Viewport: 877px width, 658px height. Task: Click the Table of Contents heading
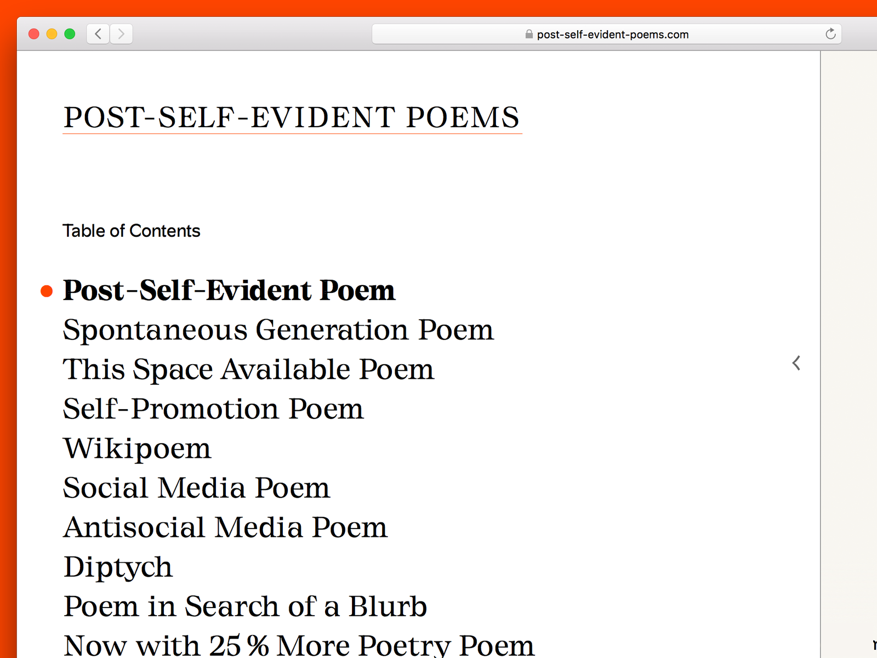point(131,231)
